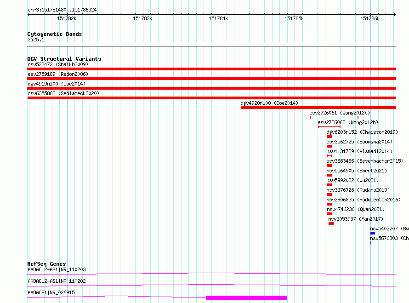Image resolution: width=409 pixels, height=303 pixels.
Task: Click the red bar under dgv4919n100
Action: pyautogui.click(x=211, y=88)
